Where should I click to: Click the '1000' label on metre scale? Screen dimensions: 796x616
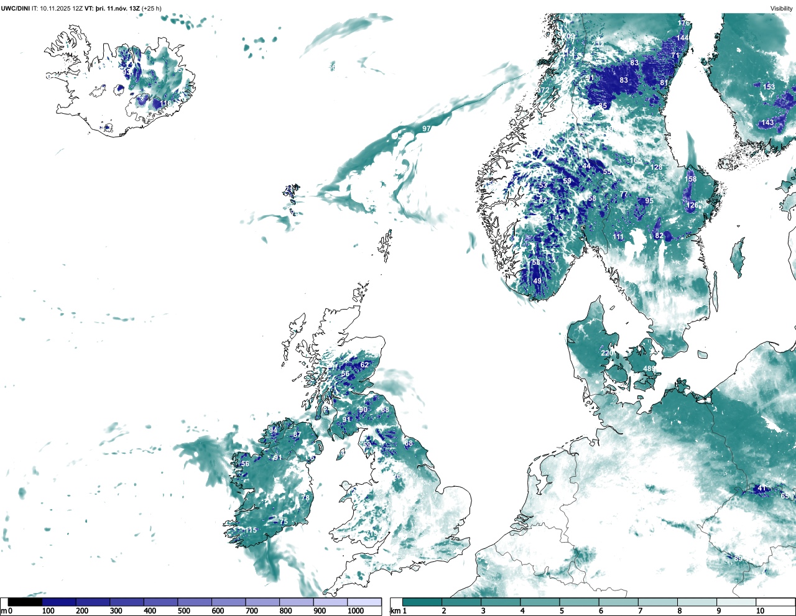pos(356,611)
